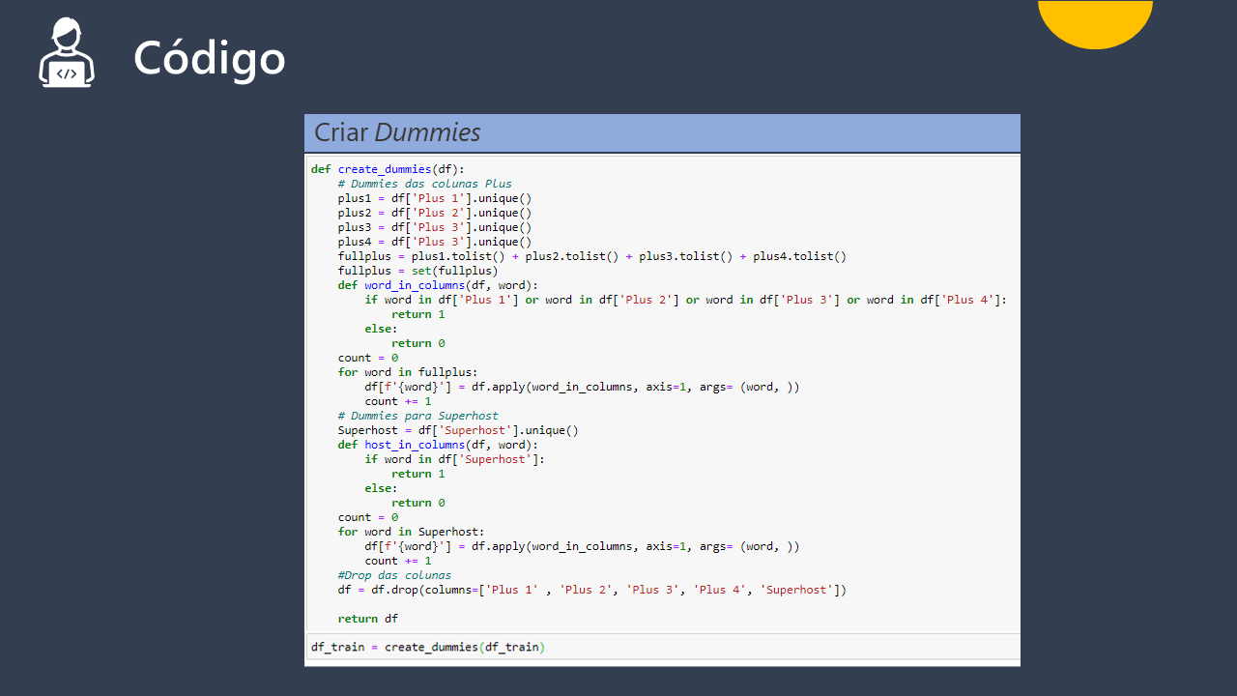Select the "Superhost = df['Superhost'].unique()" line
The height and width of the screenshot is (696, 1237).
(458, 430)
